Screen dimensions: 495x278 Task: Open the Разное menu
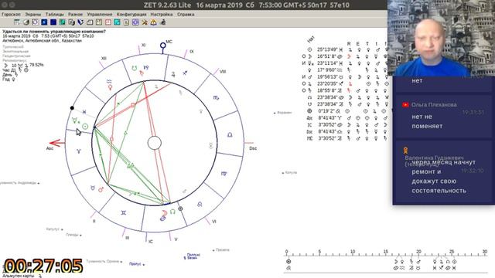[75, 14]
